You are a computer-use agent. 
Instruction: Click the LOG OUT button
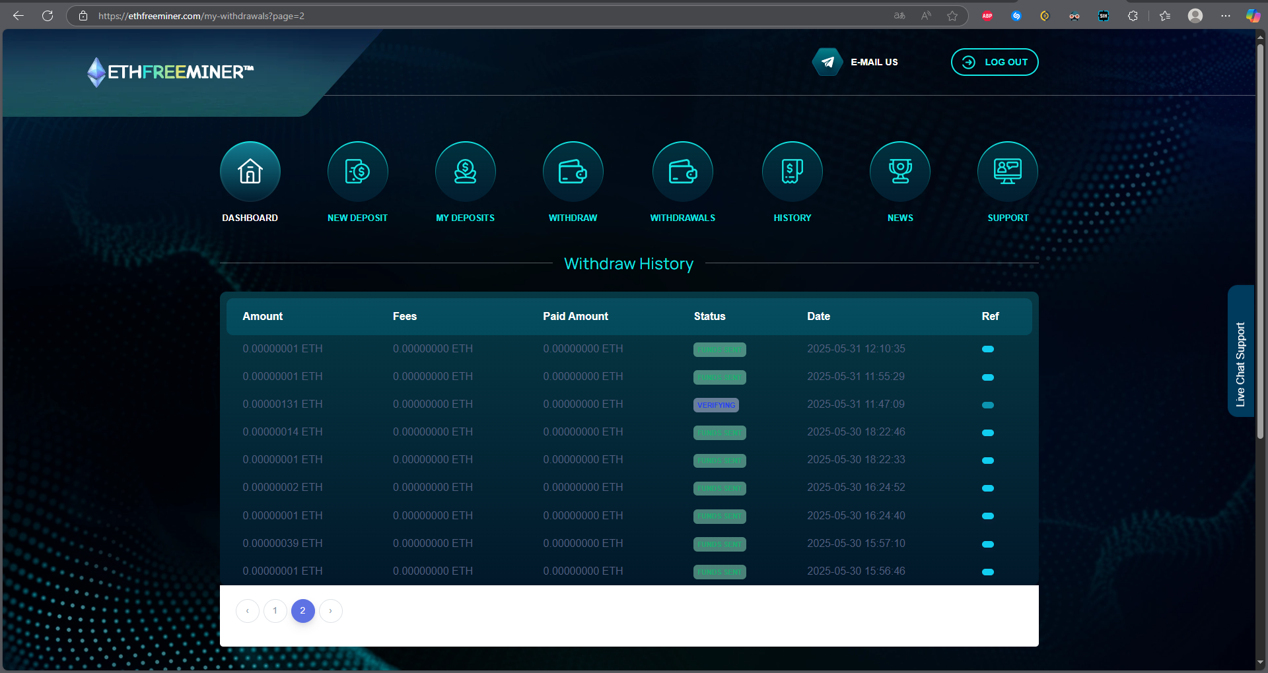(x=995, y=62)
